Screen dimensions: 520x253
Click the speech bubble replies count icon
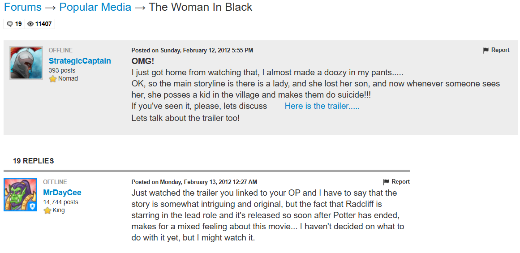tap(10, 24)
